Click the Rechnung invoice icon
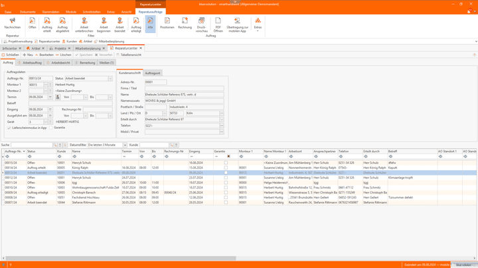 pyautogui.click(x=185, y=23)
